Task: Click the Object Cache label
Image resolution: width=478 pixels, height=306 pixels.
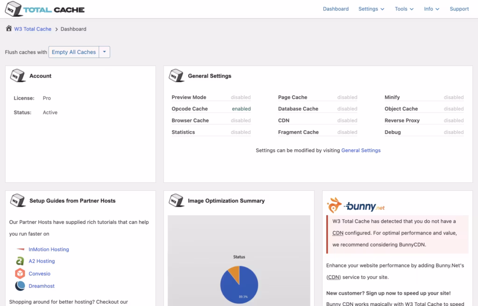Action: pyautogui.click(x=401, y=109)
